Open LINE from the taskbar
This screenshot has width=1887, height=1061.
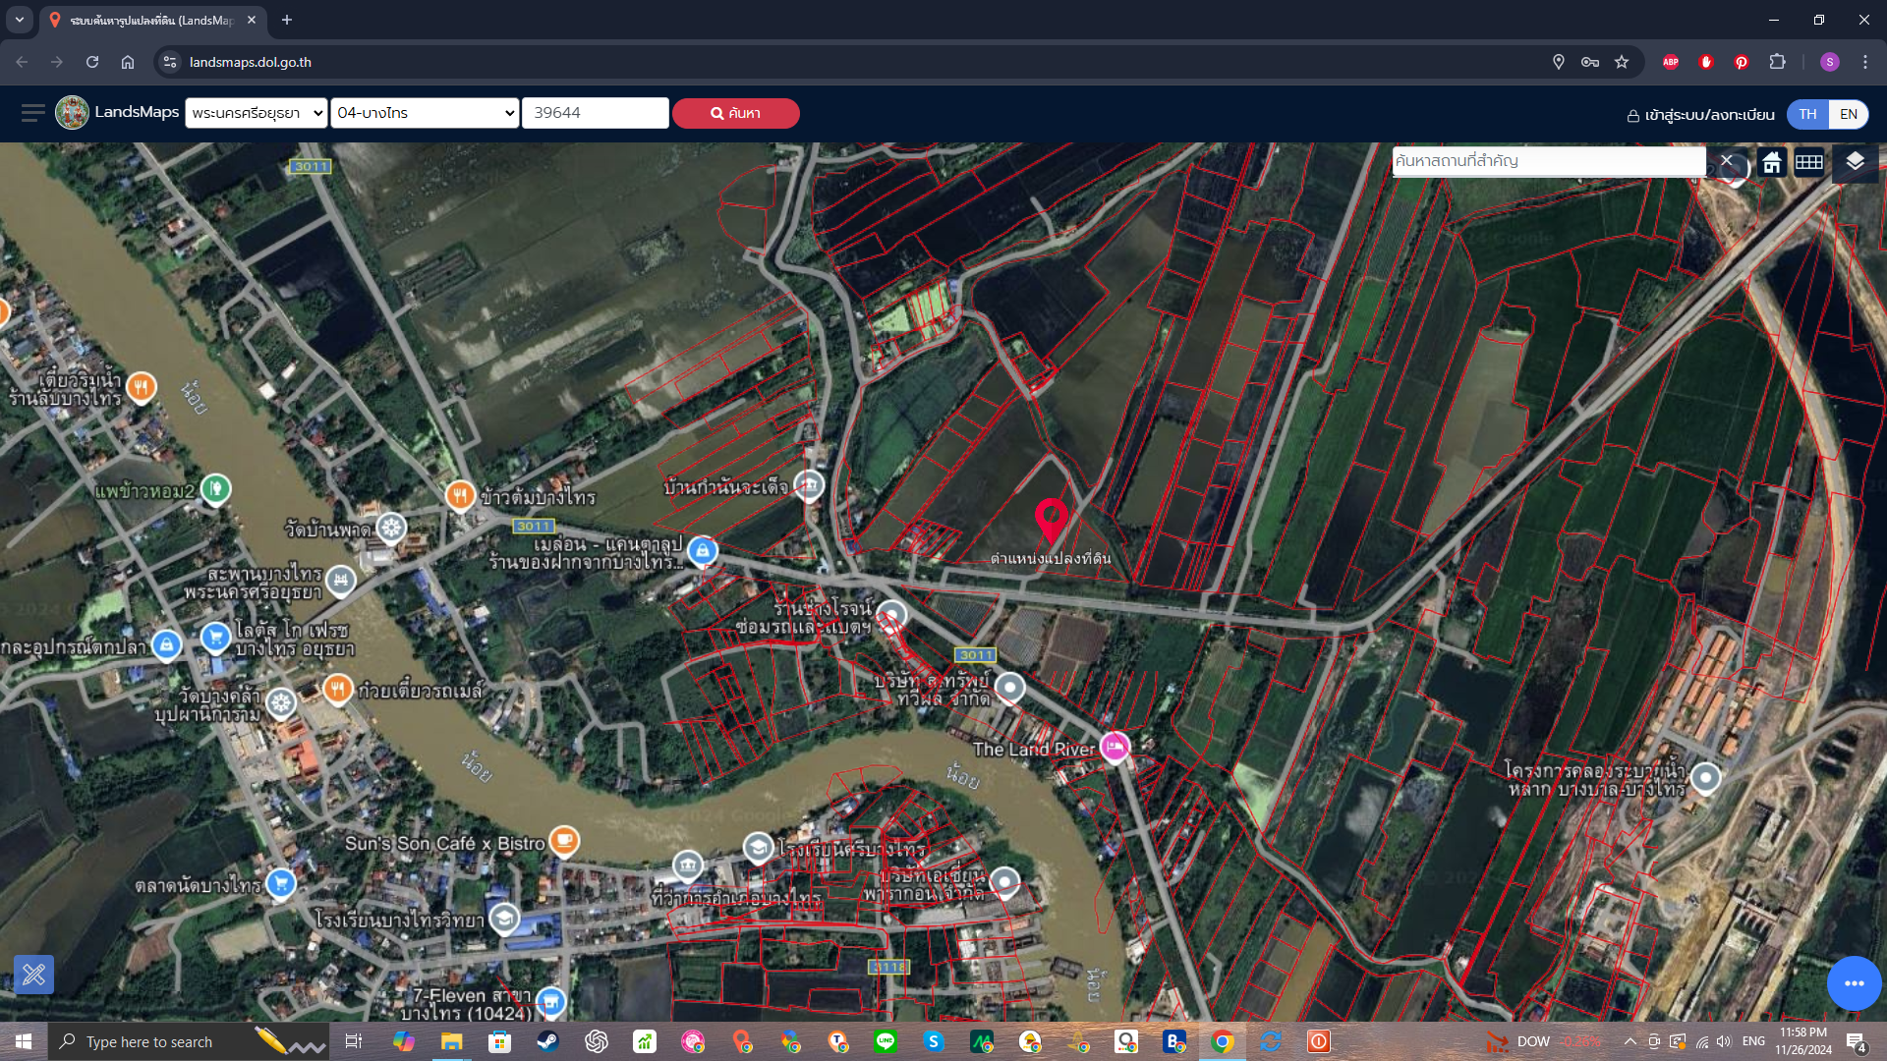pyautogui.click(x=886, y=1041)
